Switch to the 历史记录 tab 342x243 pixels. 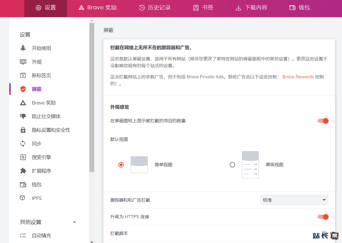tap(155, 8)
